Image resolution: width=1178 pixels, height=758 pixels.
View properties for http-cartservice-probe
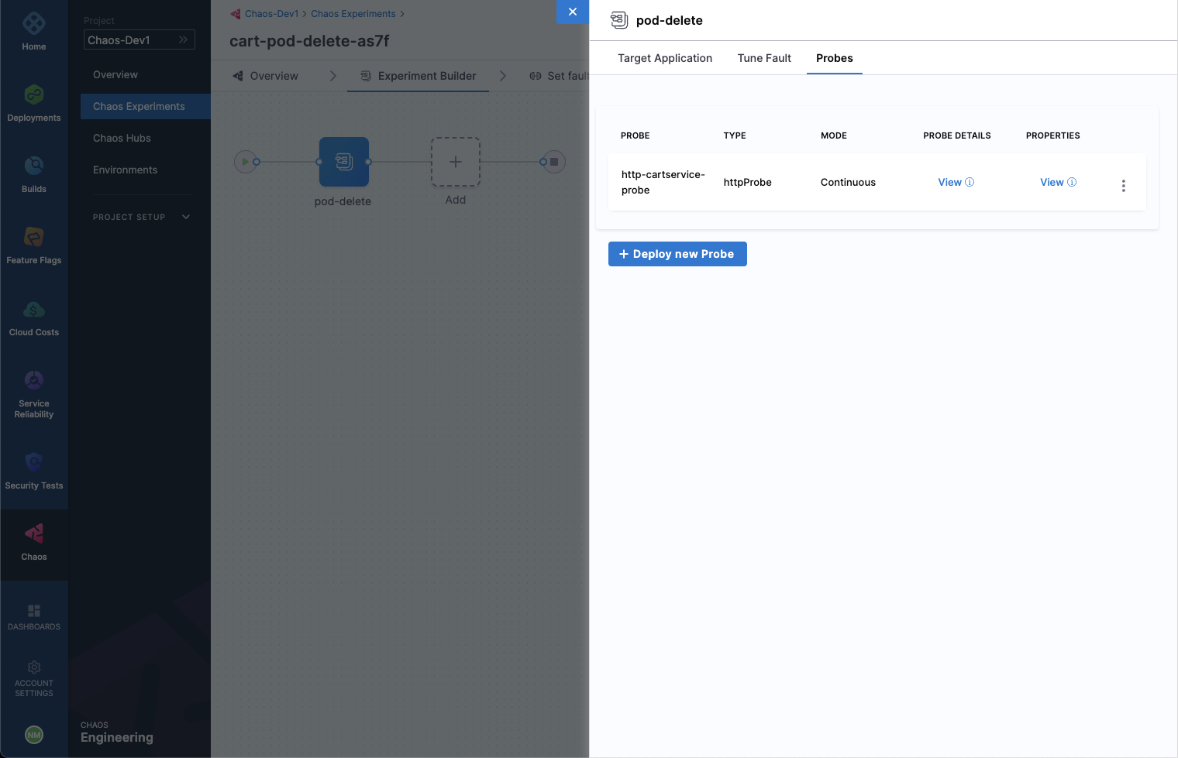coord(1052,182)
